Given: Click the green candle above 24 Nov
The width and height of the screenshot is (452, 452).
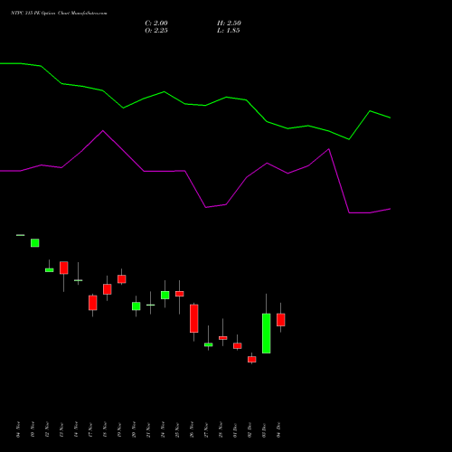Looking at the screenshot, I should [165, 295].
